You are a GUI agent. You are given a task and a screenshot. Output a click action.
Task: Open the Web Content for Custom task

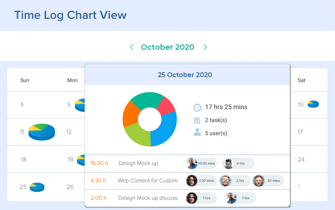click(148, 181)
